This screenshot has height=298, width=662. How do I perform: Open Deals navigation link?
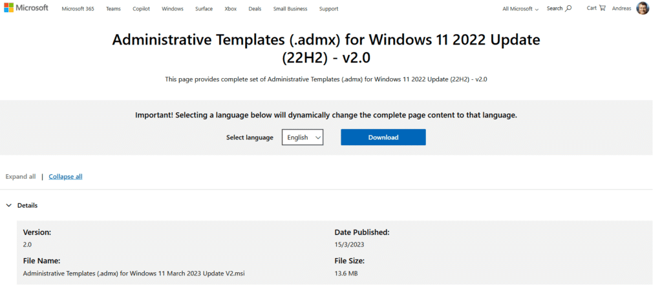point(255,9)
